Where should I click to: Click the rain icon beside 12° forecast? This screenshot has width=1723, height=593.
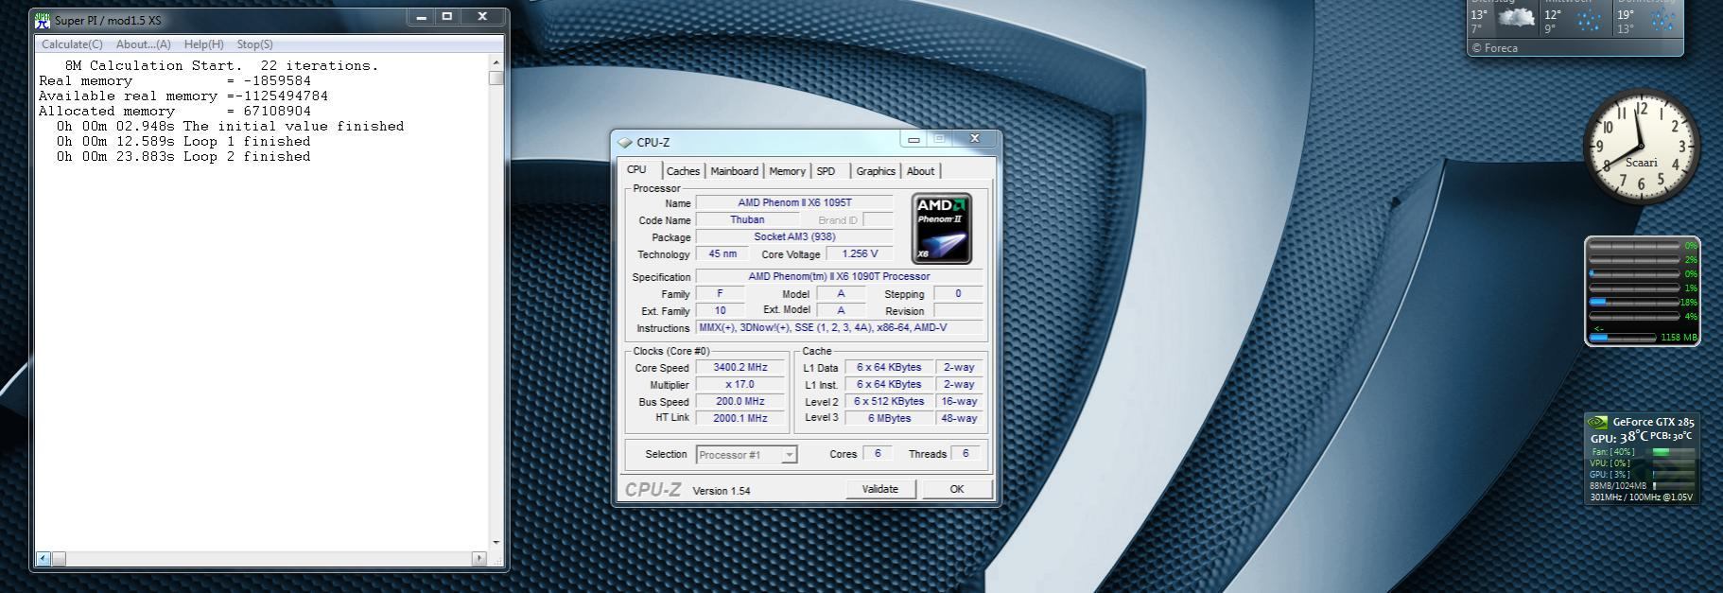(1589, 19)
